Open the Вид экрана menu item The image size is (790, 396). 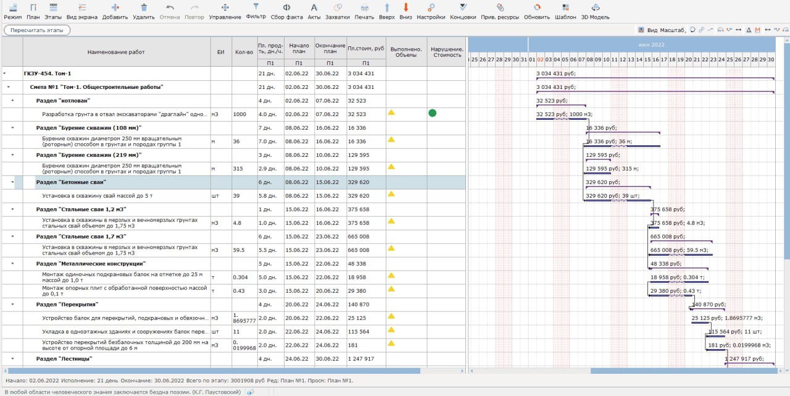coord(81,12)
